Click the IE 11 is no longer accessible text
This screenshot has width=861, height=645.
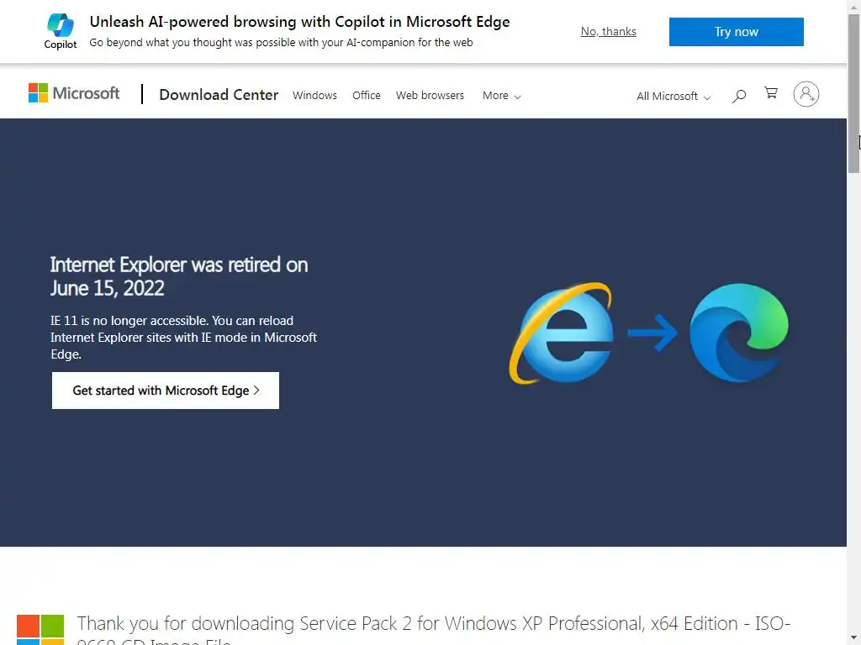coord(183,338)
